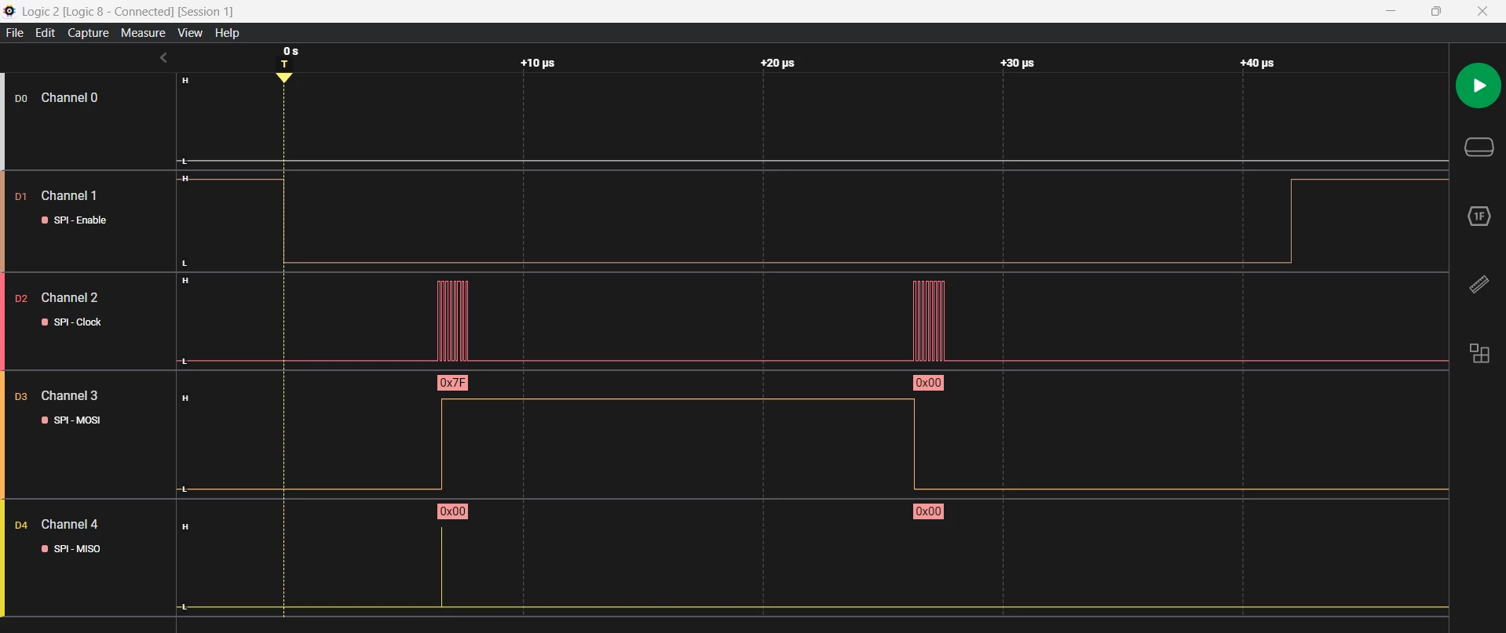Open the Timing Markers ruler icon
This screenshot has width=1506, height=633.
click(x=1479, y=285)
